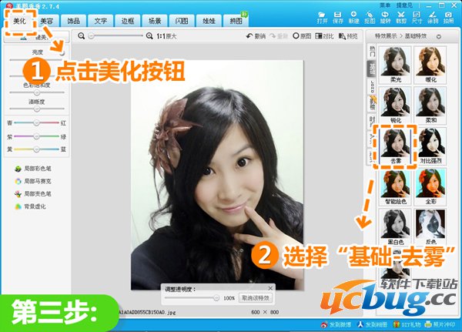Click the 旋转 (Rotate) toolbar icon
Screen dimensions: 462x332
tap(385, 18)
